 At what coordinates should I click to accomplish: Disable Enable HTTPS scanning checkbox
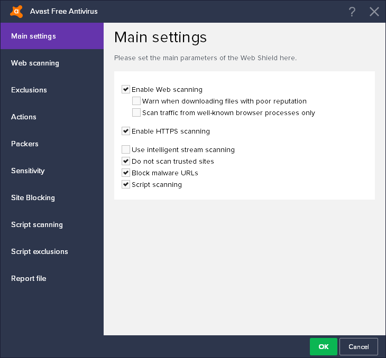click(126, 131)
